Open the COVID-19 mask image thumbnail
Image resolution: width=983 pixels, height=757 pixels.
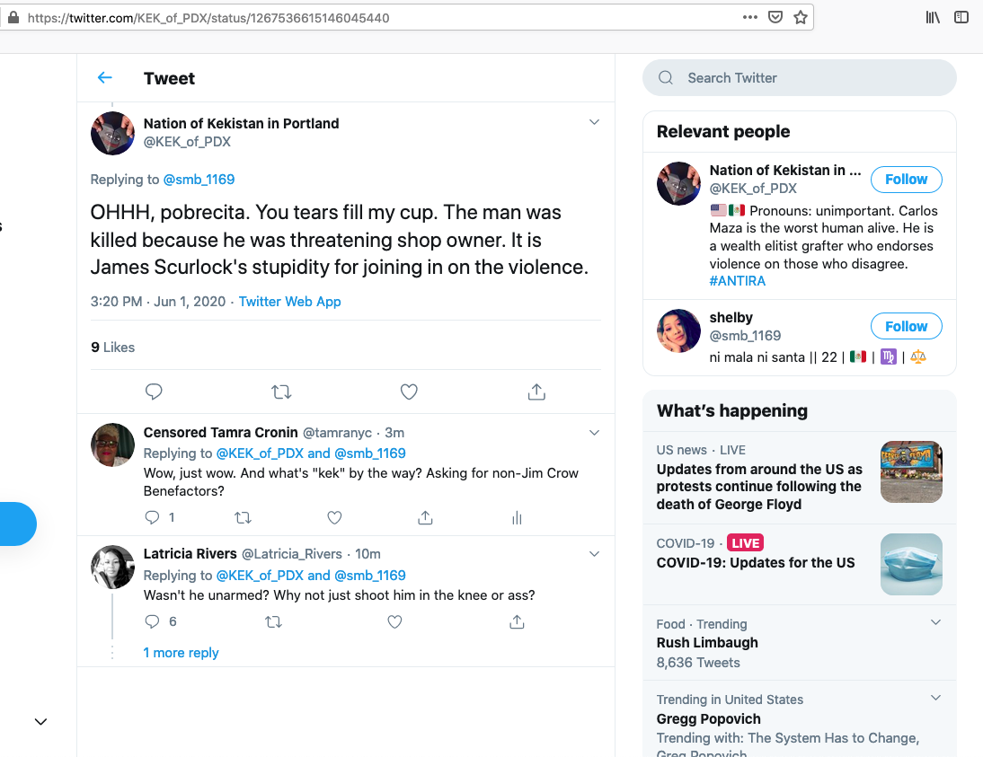pyautogui.click(x=911, y=564)
